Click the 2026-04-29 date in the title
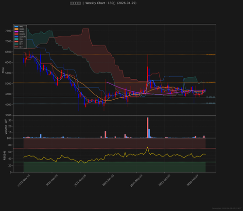This screenshot has width=243, height=211. click(x=127, y=3)
